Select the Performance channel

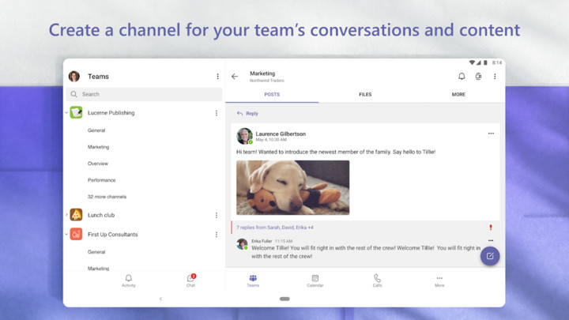pyautogui.click(x=101, y=180)
